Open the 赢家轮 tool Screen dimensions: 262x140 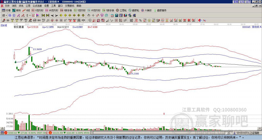[134, 10]
